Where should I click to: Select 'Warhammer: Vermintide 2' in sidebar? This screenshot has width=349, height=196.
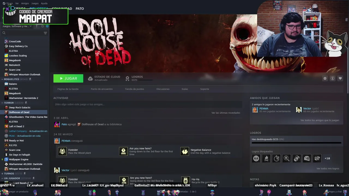tap(23, 98)
